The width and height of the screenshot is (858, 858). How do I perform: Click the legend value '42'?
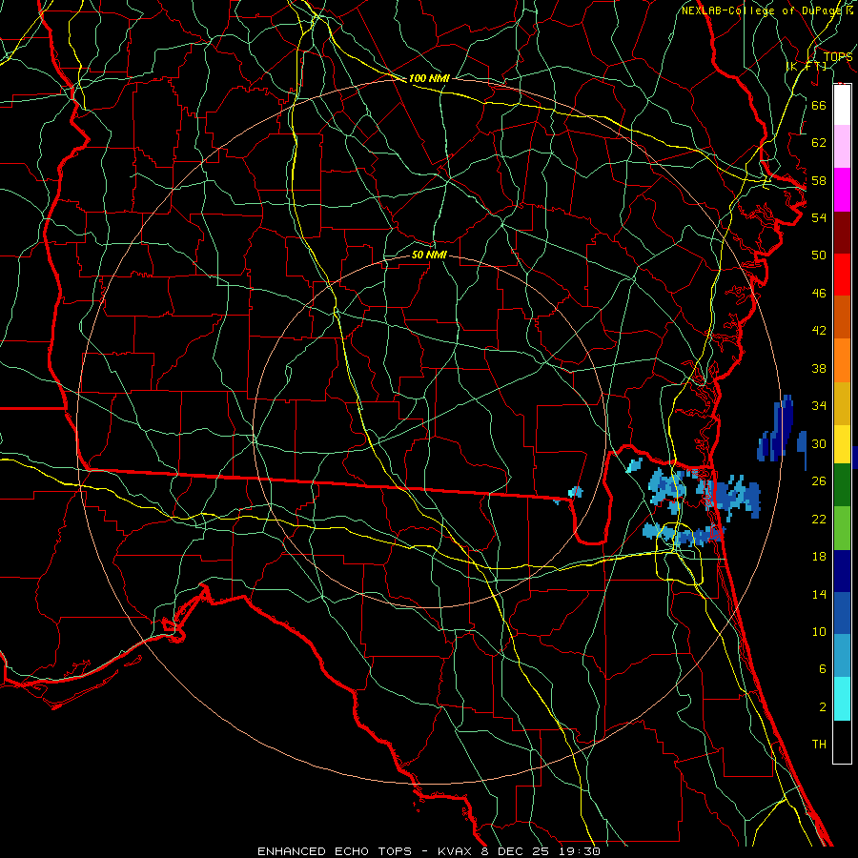click(819, 330)
